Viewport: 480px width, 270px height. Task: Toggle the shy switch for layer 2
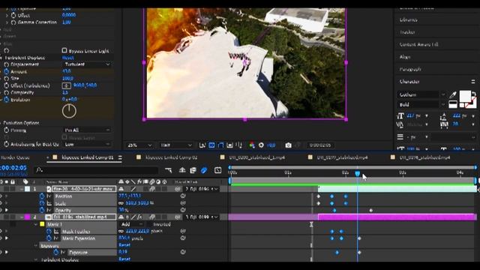click(x=121, y=217)
